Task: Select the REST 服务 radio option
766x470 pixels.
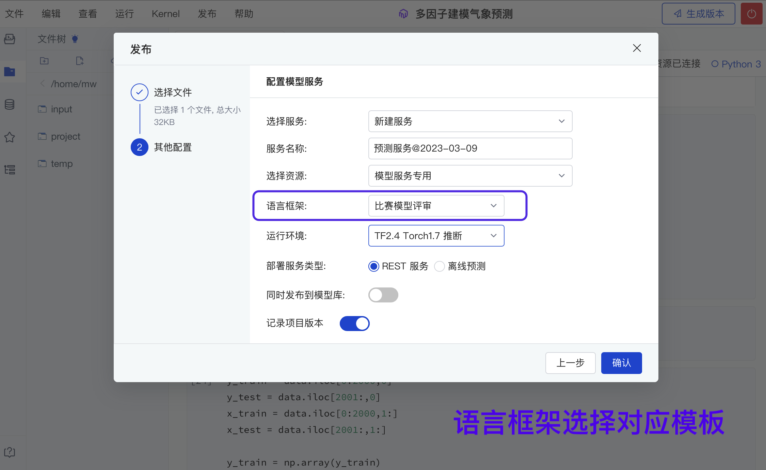Action: (x=374, y=266)
